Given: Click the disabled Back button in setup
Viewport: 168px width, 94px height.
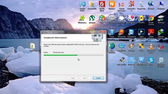Looking at the screenshot, I should [x=72, y=78].
